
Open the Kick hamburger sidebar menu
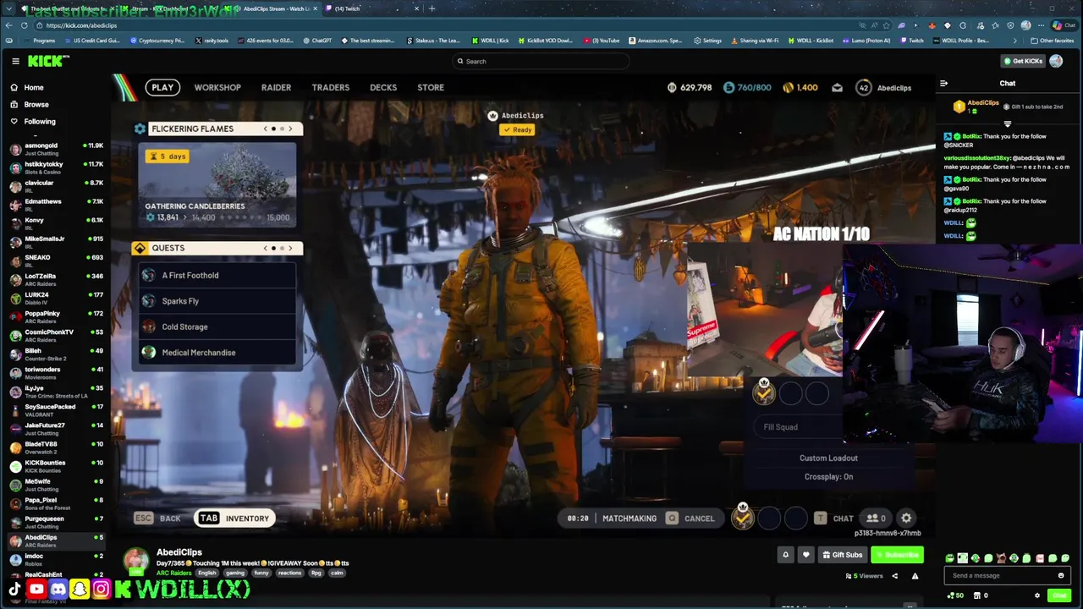pyautogui.click(x=15, y=61)
